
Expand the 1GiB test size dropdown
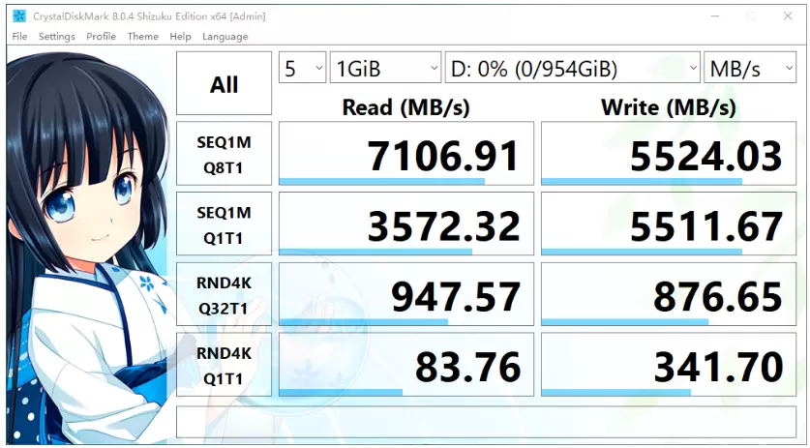click(x=384, y=69)
